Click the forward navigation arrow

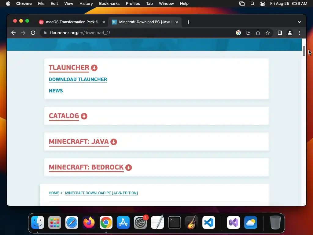23,33
